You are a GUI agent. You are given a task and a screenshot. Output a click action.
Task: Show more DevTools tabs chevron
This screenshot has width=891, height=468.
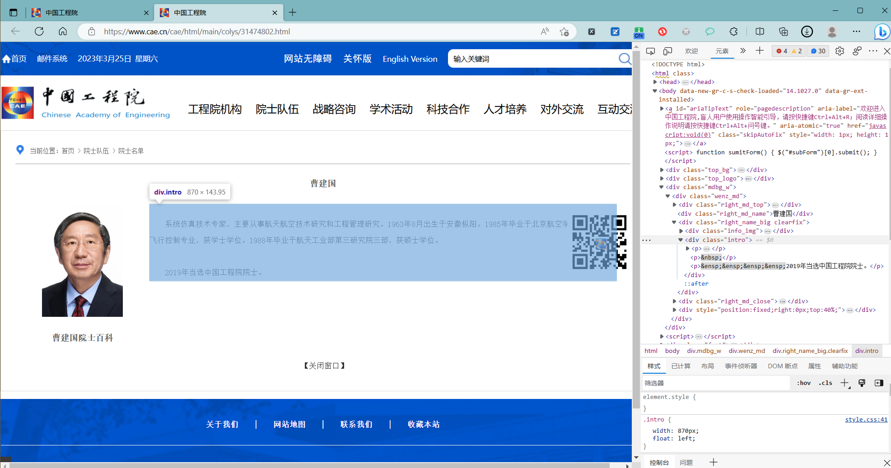coord(743,51)
